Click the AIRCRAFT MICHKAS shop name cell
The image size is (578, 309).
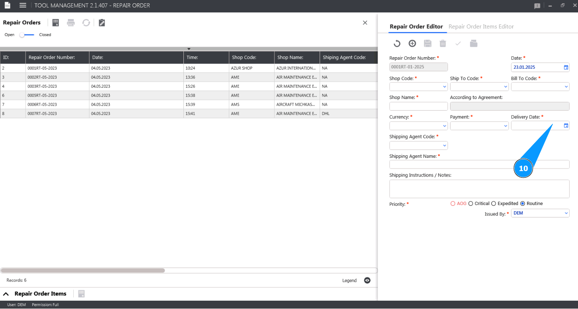pyautogui.click(x=297, y=104)
